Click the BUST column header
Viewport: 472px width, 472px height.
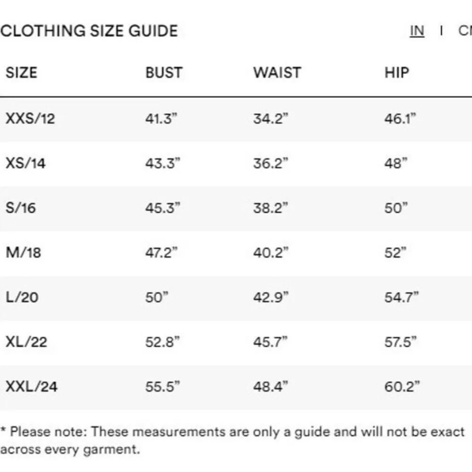pyautogui.click(x=164, y=73)
